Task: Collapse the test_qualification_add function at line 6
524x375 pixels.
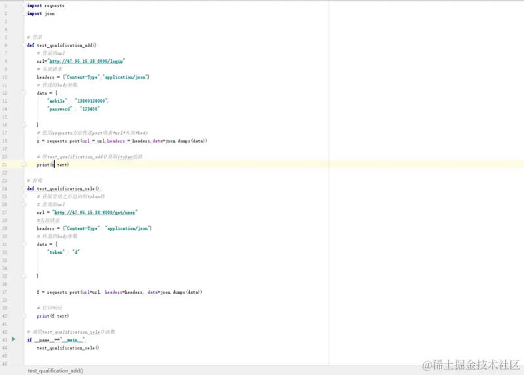Action: [x=24, y=45]
